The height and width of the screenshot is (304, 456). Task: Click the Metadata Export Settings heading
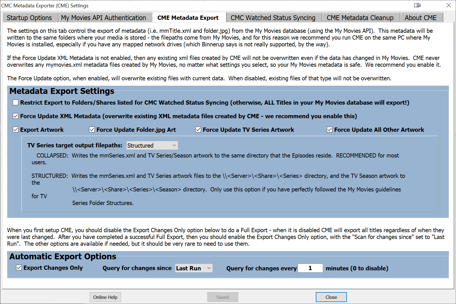pos(62,91)
